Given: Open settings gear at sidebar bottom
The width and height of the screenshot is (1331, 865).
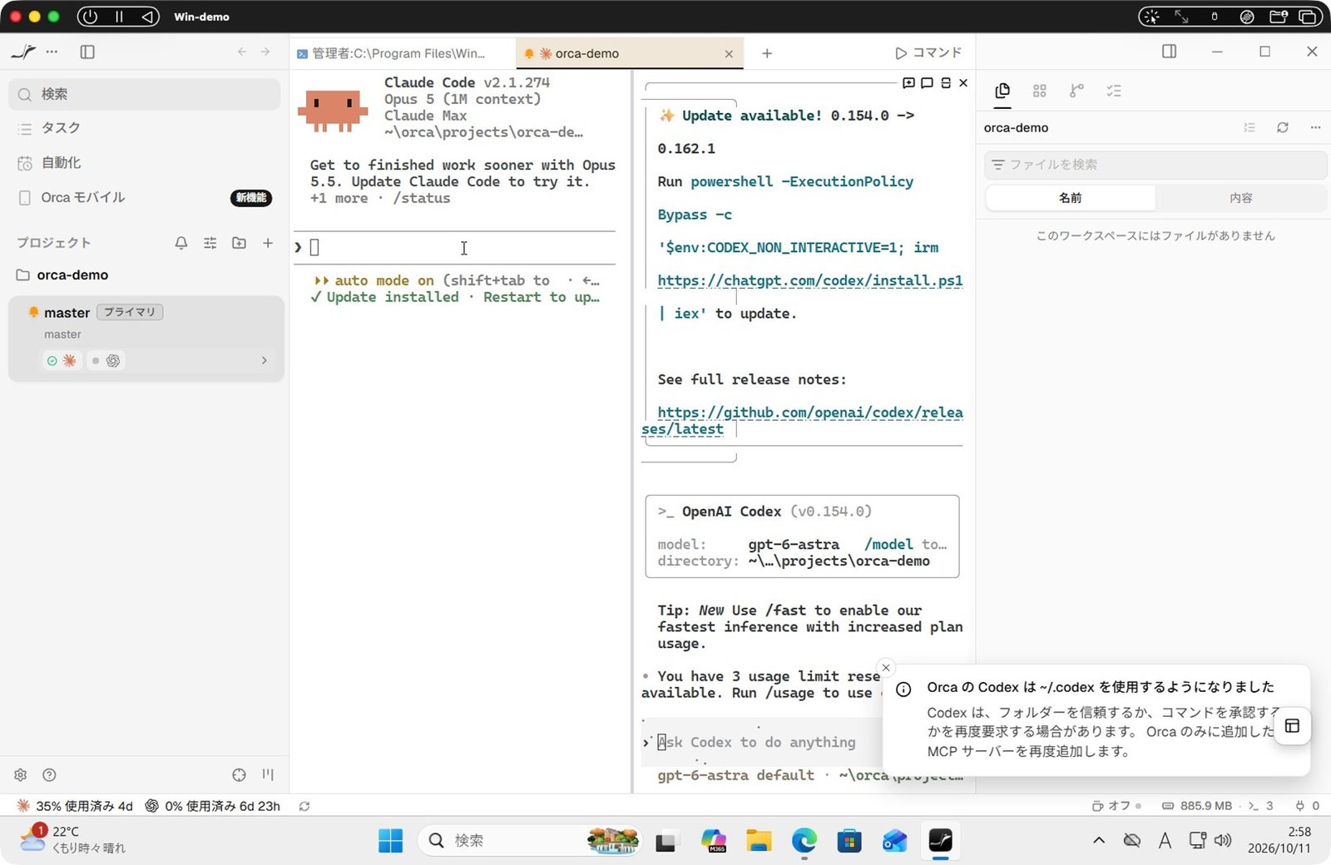Looking at the screenshot, I should point(21,775).
